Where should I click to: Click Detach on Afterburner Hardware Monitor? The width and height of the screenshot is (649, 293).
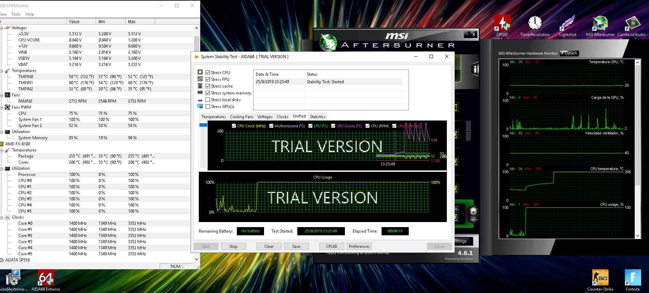(x=569, y=53)
